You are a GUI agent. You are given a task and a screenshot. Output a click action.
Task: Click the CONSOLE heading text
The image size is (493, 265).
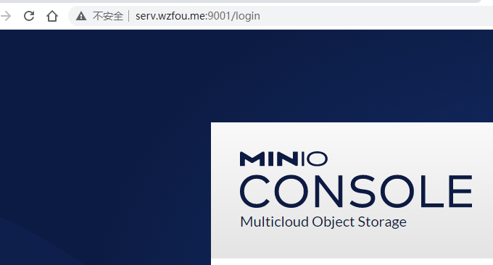[356, 192]
